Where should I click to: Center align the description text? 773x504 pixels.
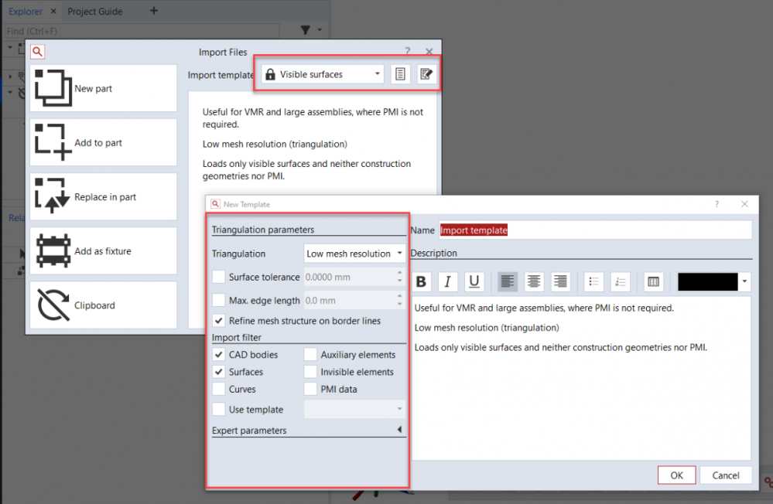534,281
